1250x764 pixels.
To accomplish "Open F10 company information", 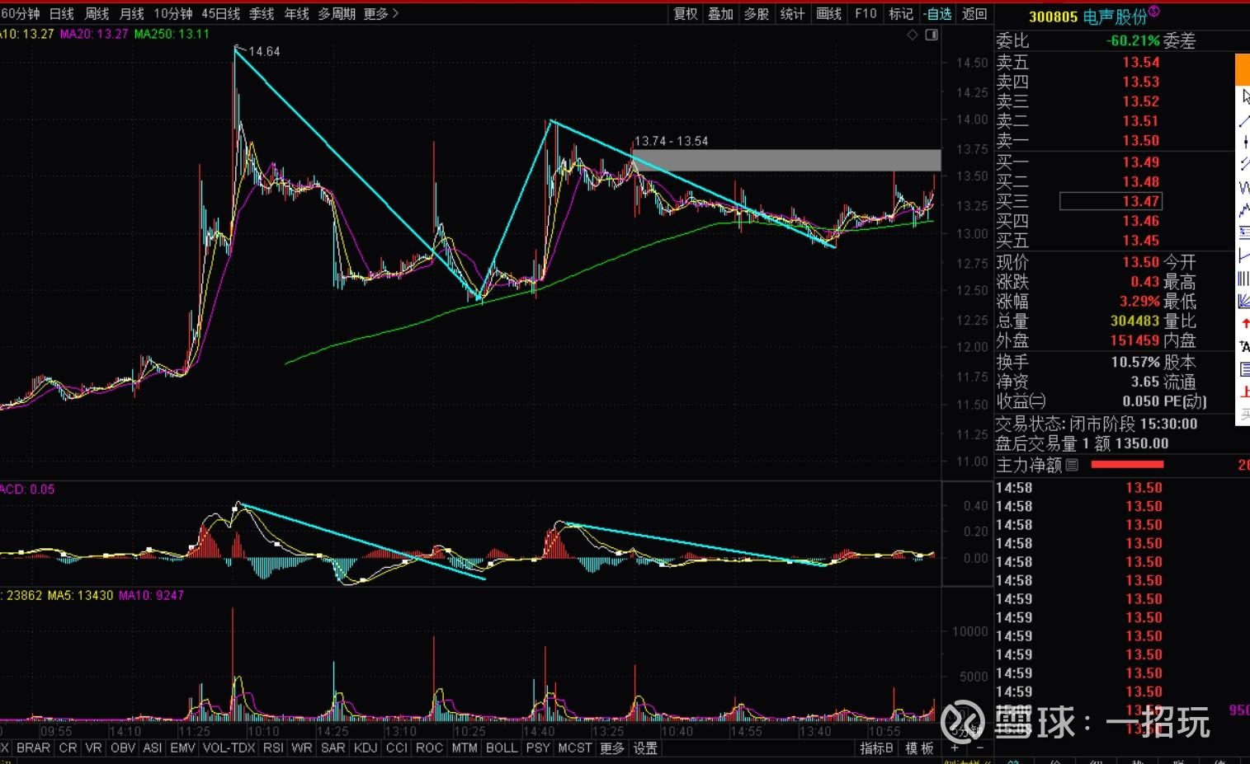I will click(866, 13).
